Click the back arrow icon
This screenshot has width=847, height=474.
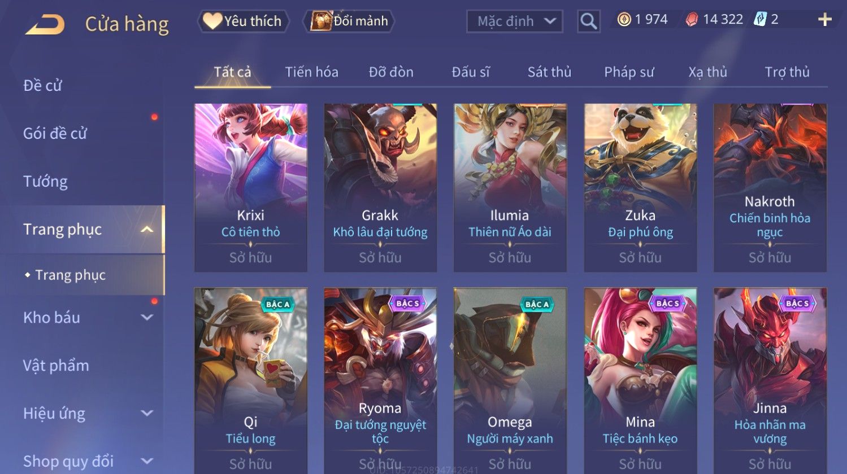[x=45, y=24]
